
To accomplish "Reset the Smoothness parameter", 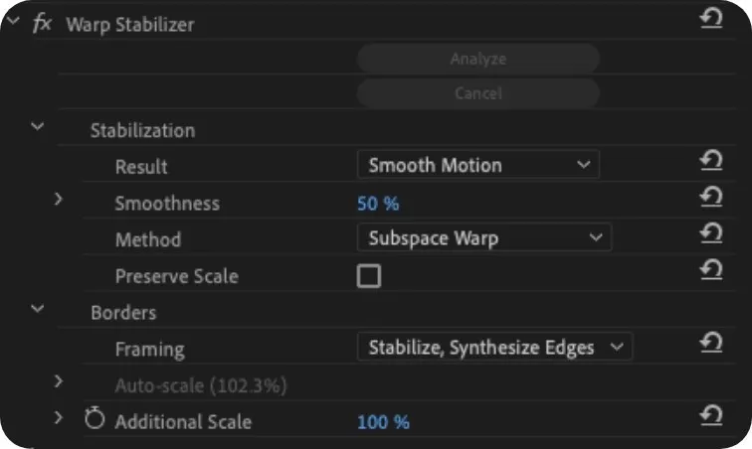I will 711,197.
